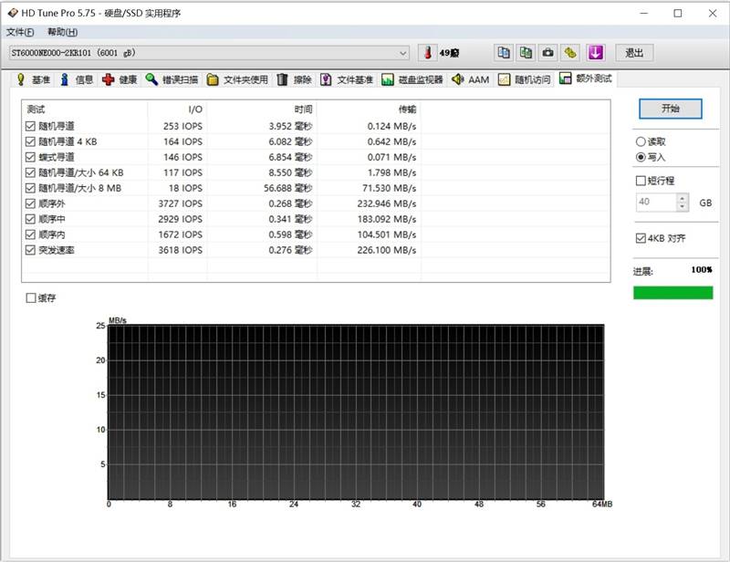The height and width of the screenshot is (562, 730).
Task: Open the AAM speaker tab
Action: pos(470,79)
